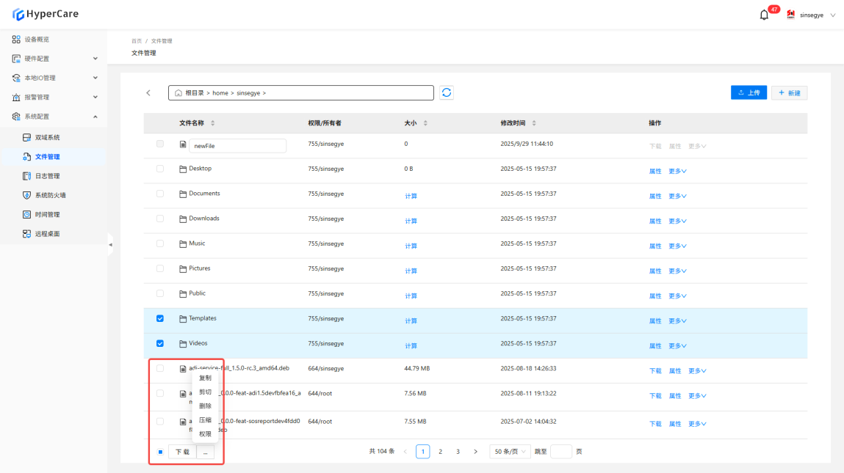Click the 上传 button

[x=749, y=93]
